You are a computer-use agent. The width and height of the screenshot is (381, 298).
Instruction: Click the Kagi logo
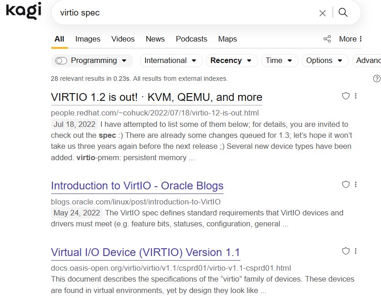click(x=23, y=10)
